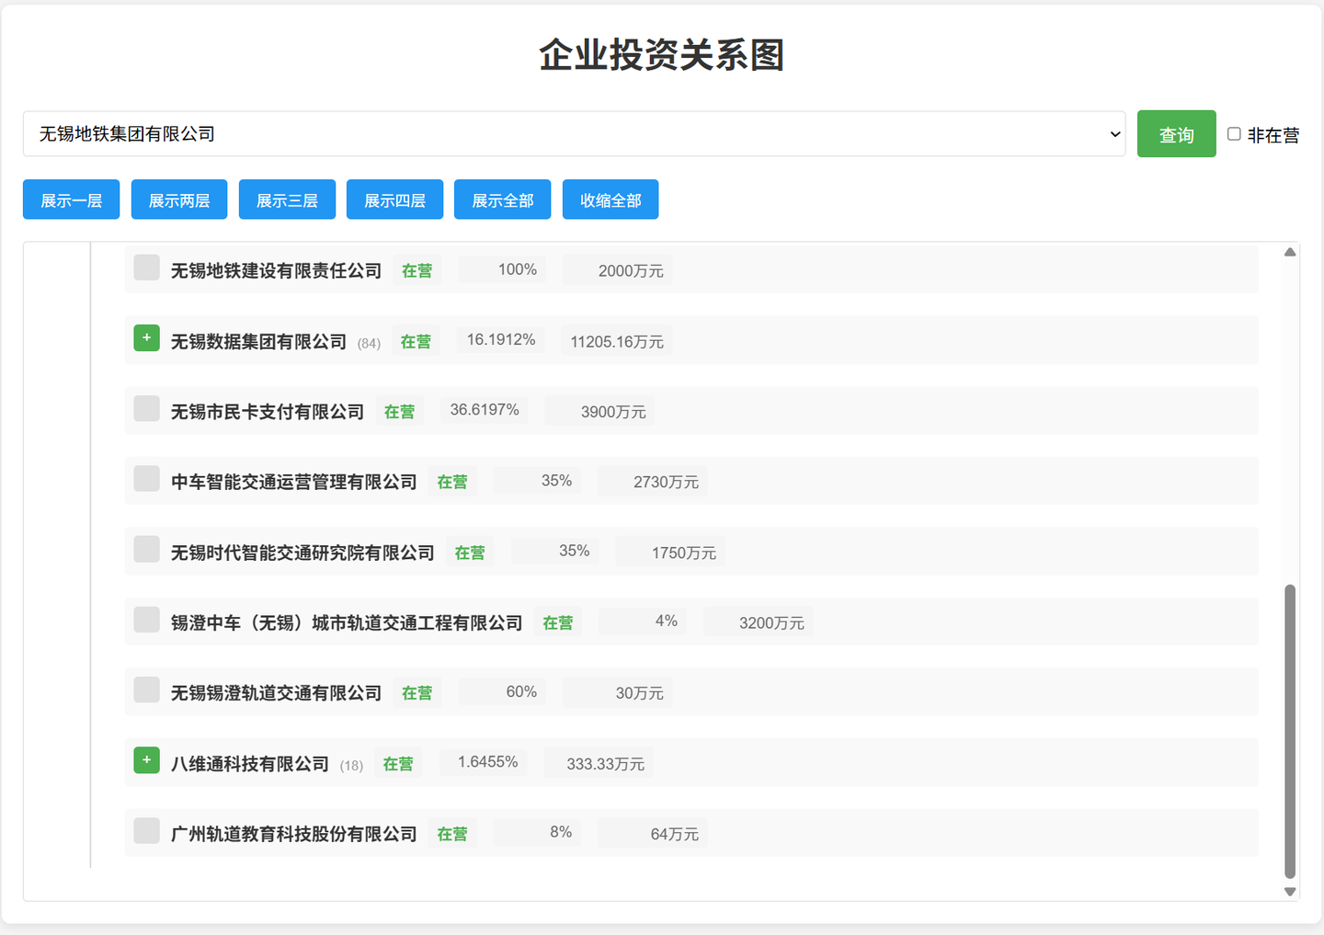Image resolution: width=1324 pixels, height=935 pixels.
Task: Click the green 查询 button
Action: click(x=1176, y=134)
